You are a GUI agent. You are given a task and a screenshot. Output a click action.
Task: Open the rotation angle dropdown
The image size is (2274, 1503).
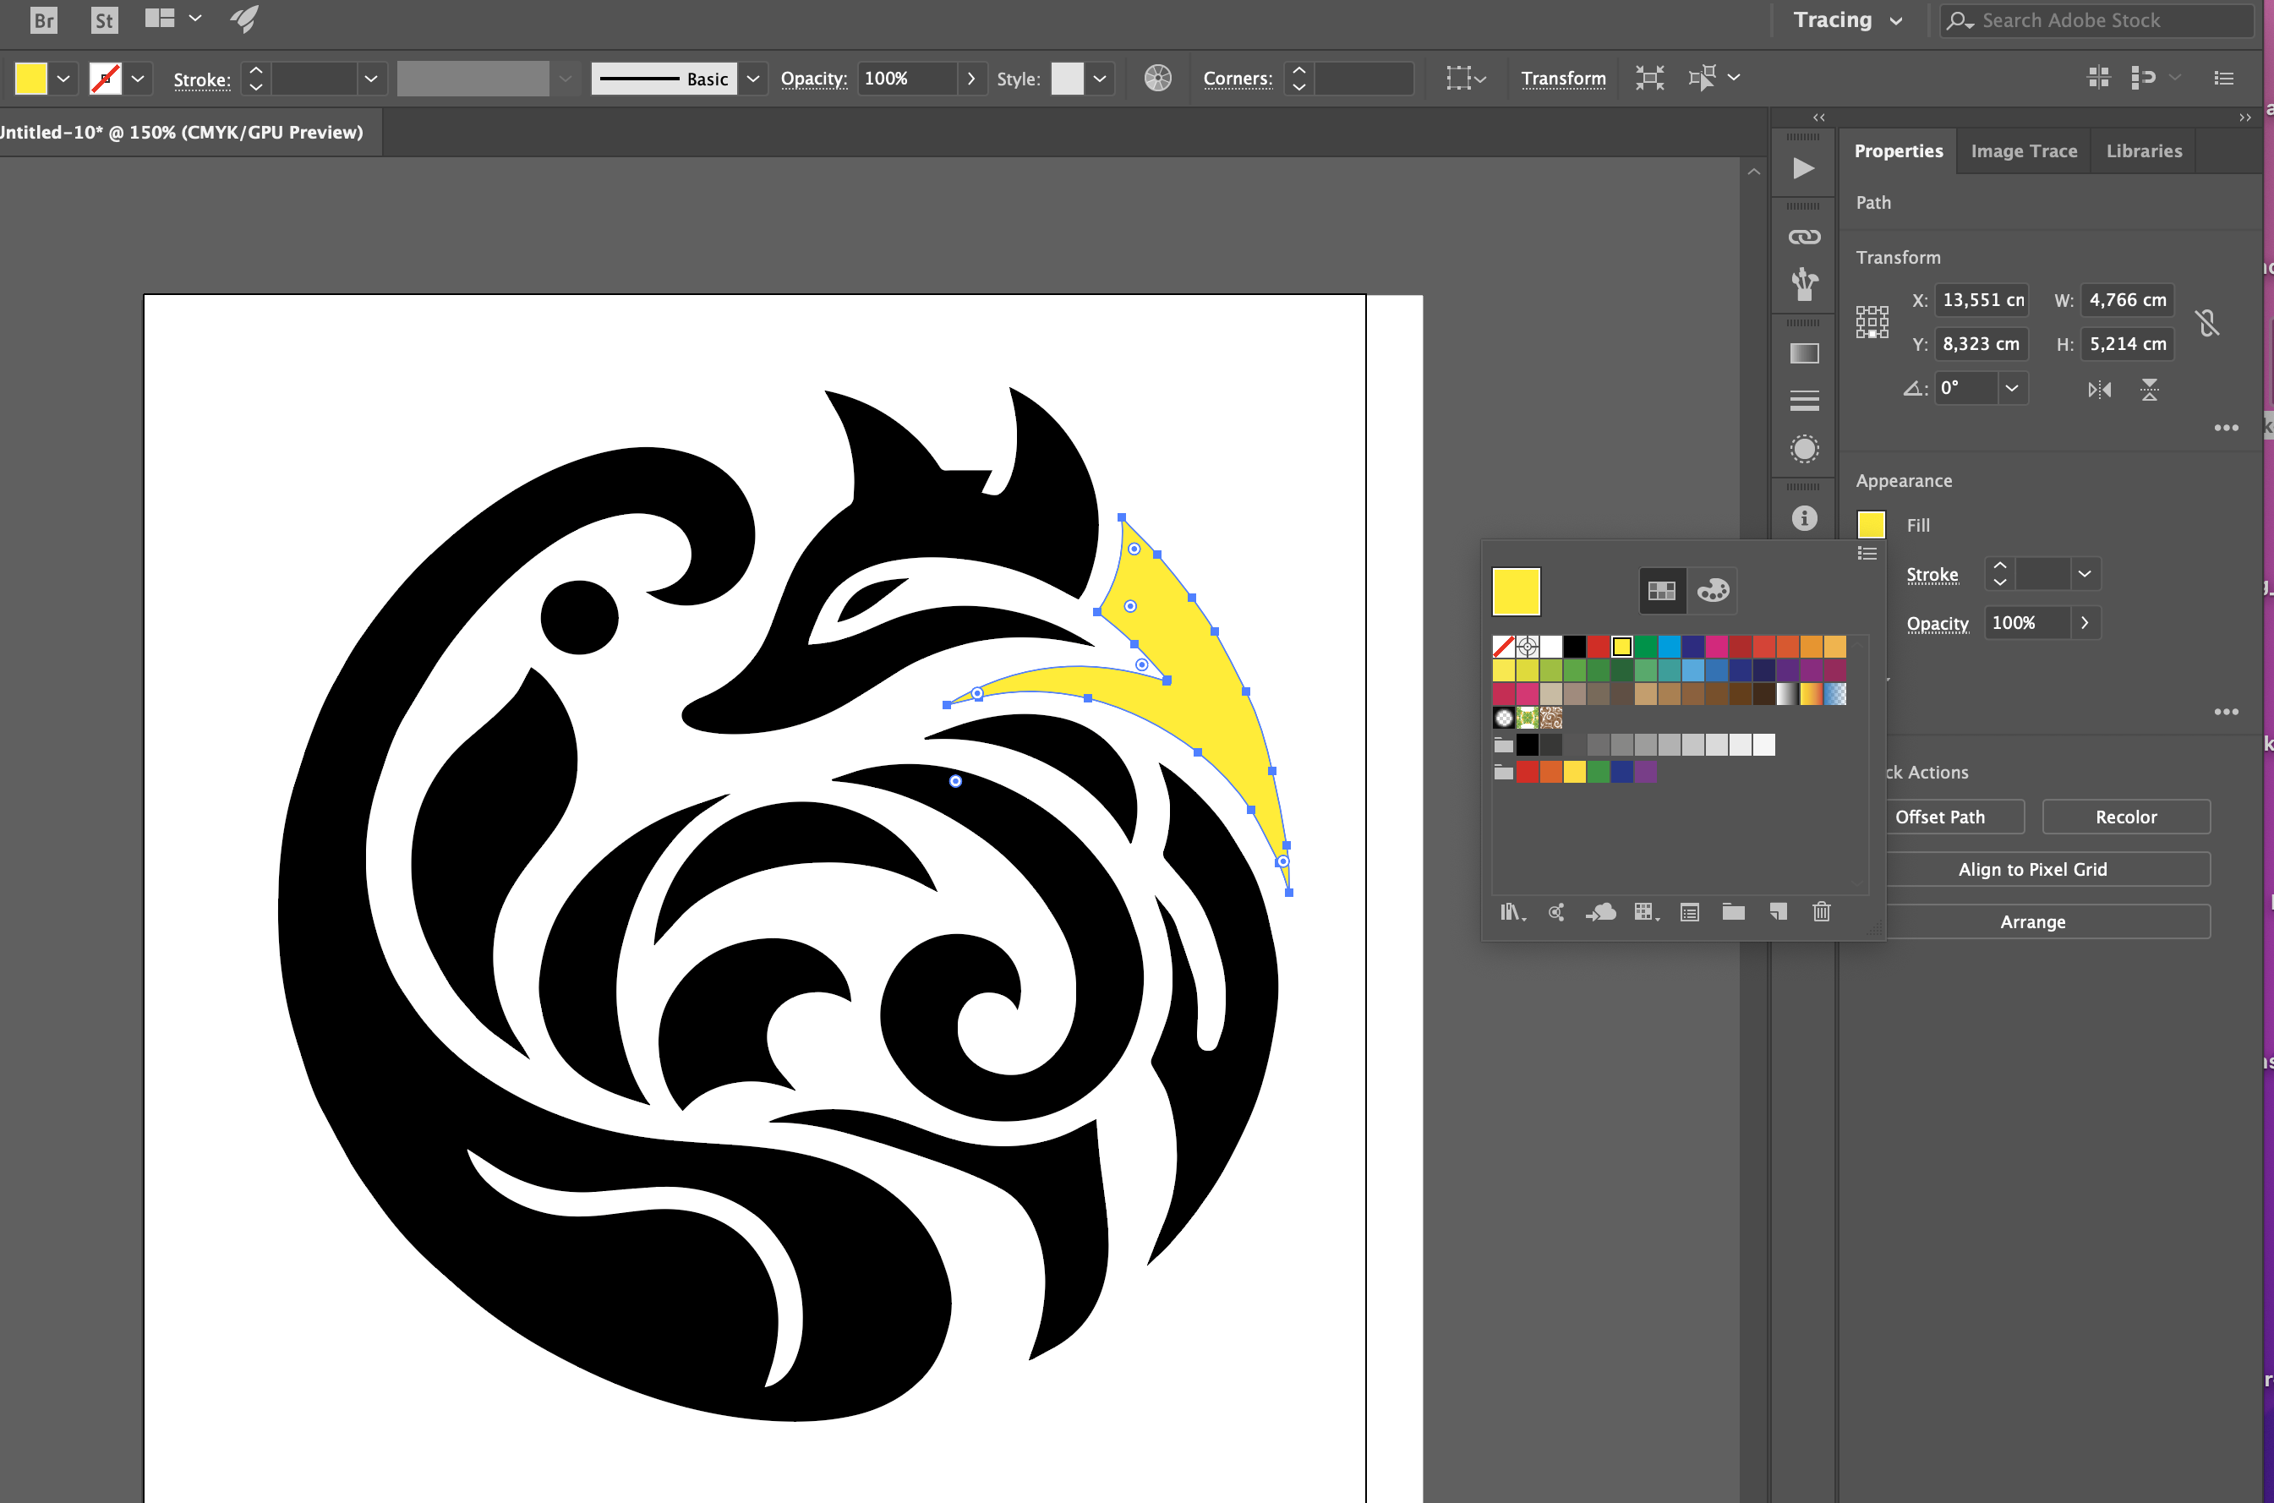pyautogui.click(x=2011, y=388)
